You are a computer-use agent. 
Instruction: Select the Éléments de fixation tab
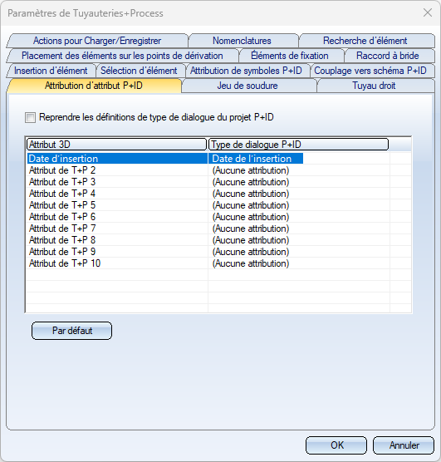(291, 56)
